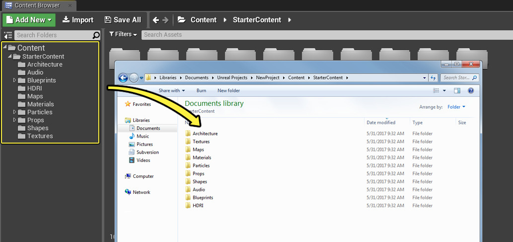Click the Import button in Content Browser
The width and height of the screenshot is (513, 242).
coord(78,20)
